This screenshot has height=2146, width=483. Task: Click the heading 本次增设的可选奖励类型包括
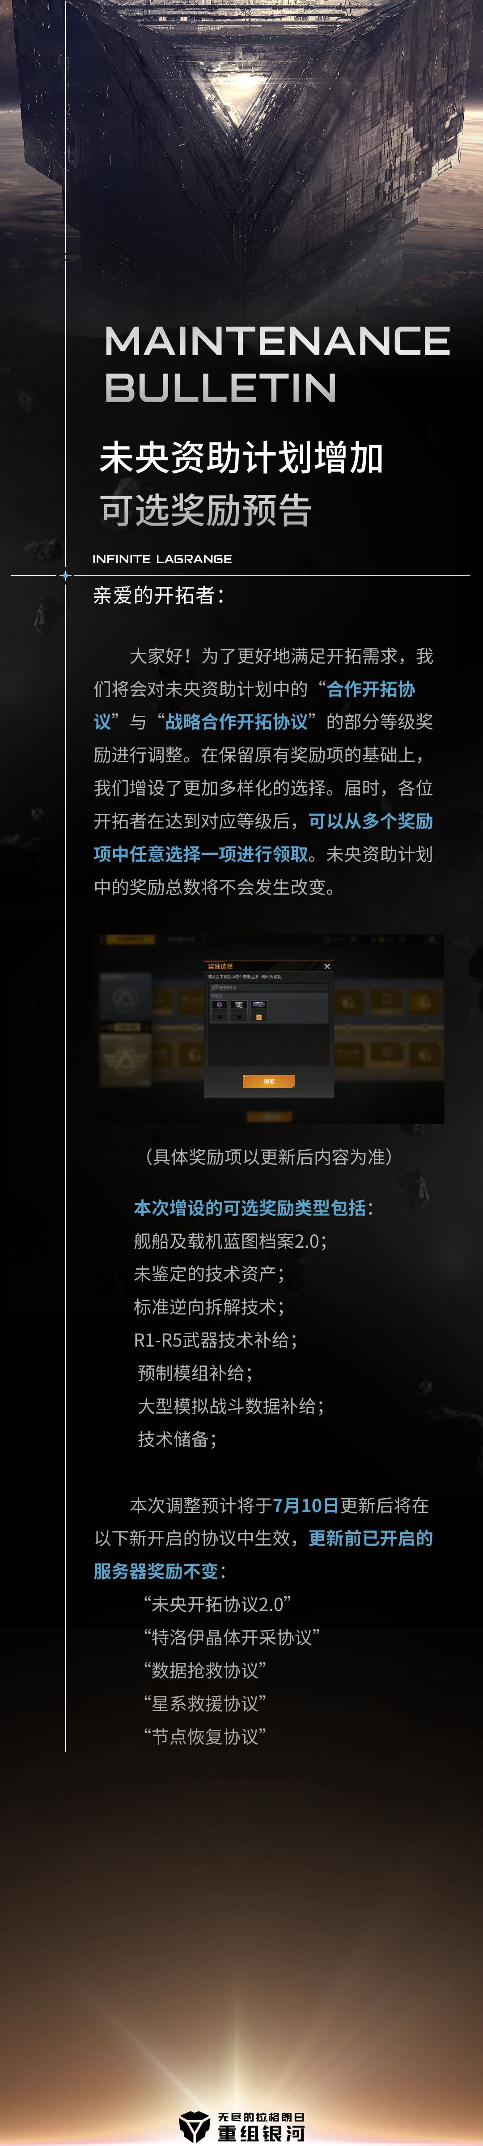[x=250, y=1207]
